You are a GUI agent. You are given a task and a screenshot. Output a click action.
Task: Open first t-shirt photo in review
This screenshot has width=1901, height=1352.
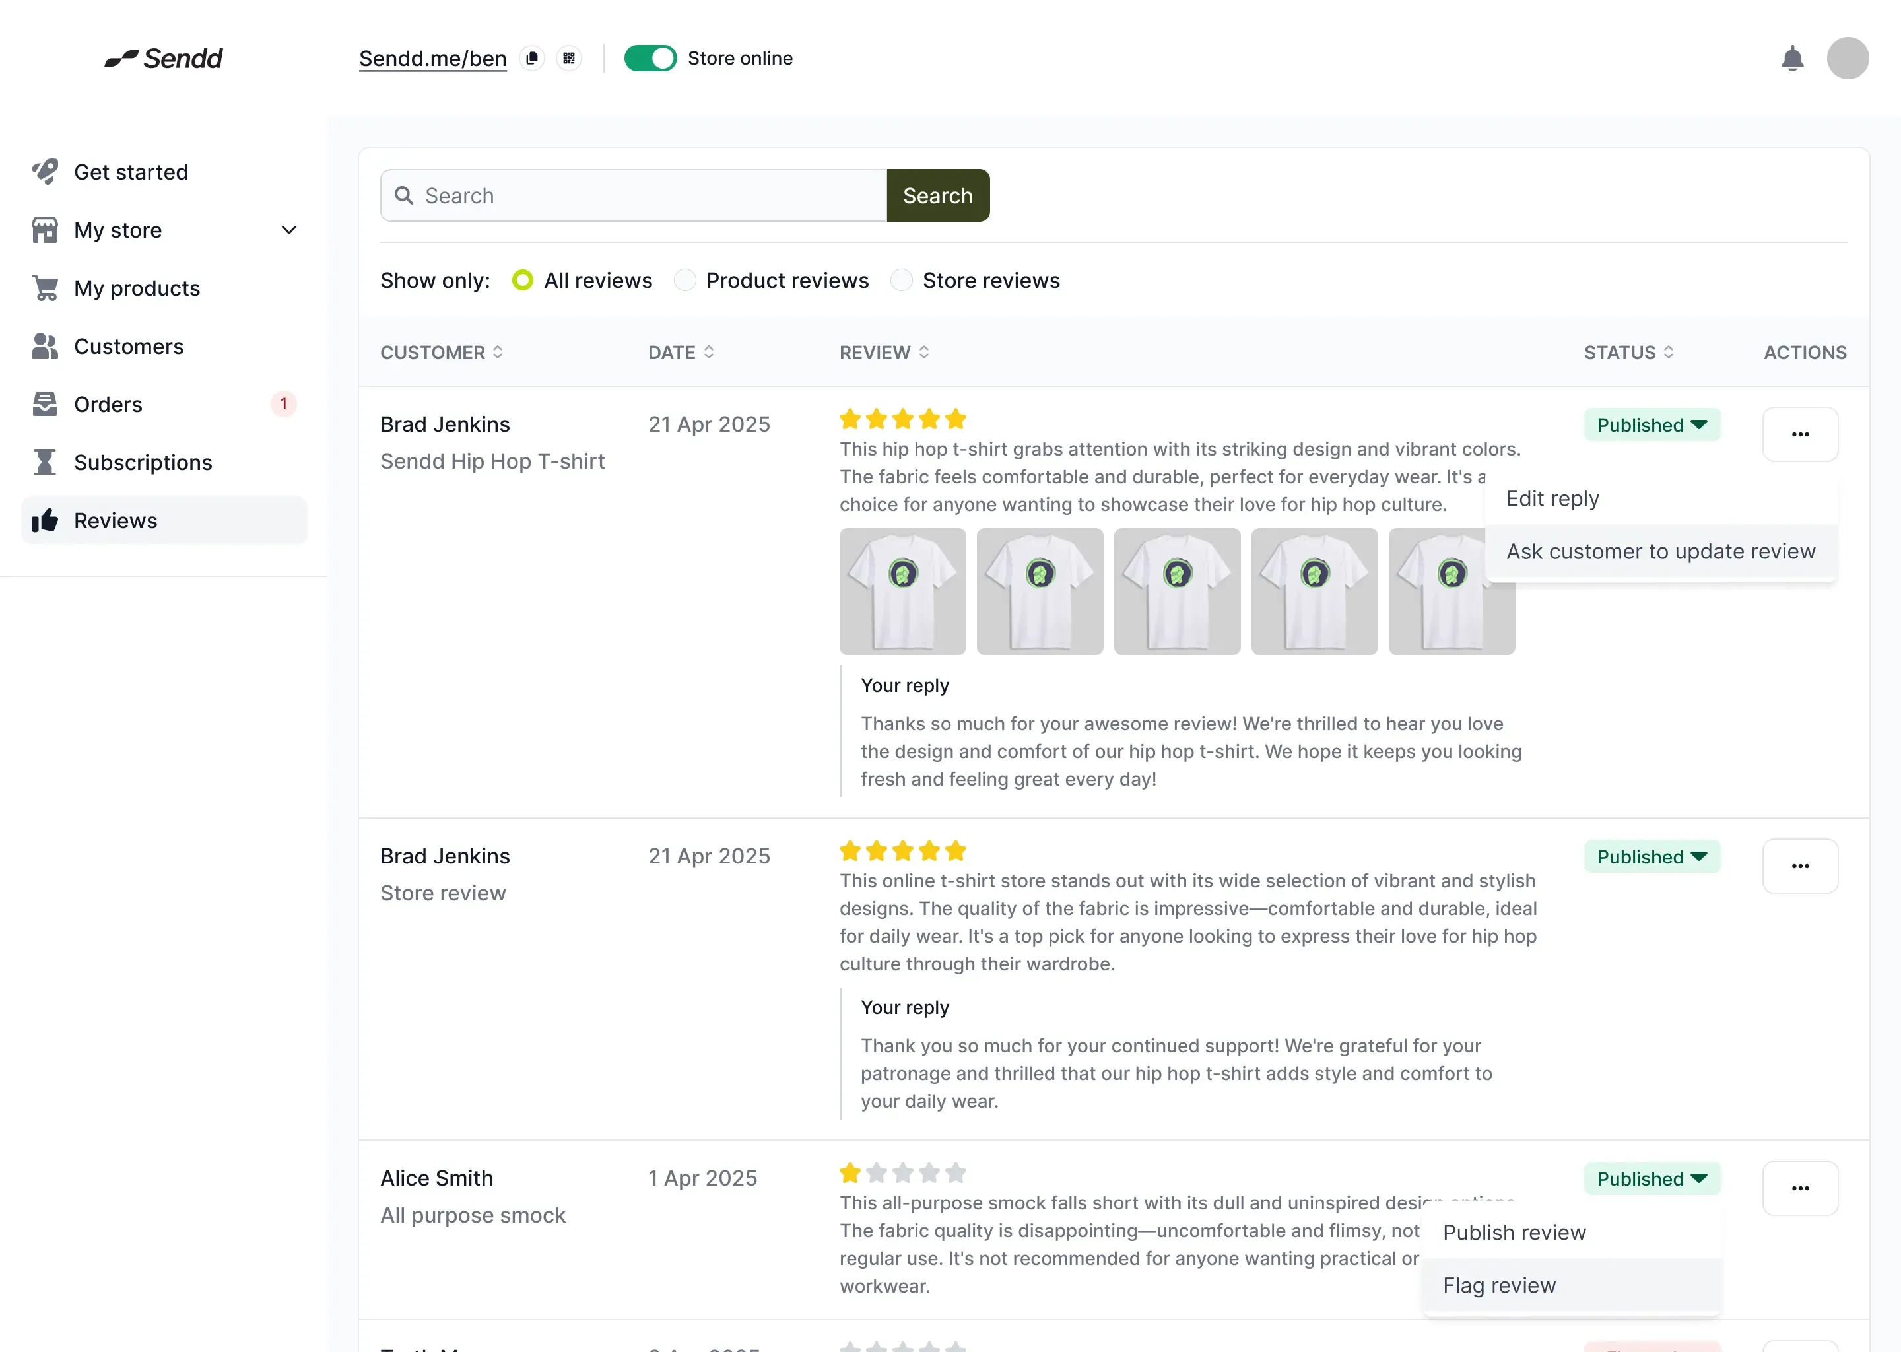[x=902, y=591]
